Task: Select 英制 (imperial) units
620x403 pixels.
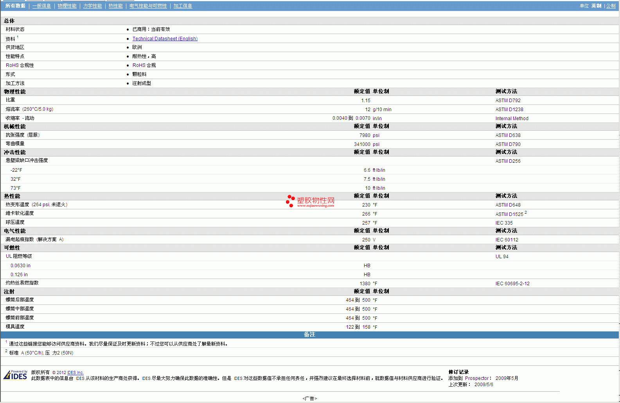Action: 596,6
